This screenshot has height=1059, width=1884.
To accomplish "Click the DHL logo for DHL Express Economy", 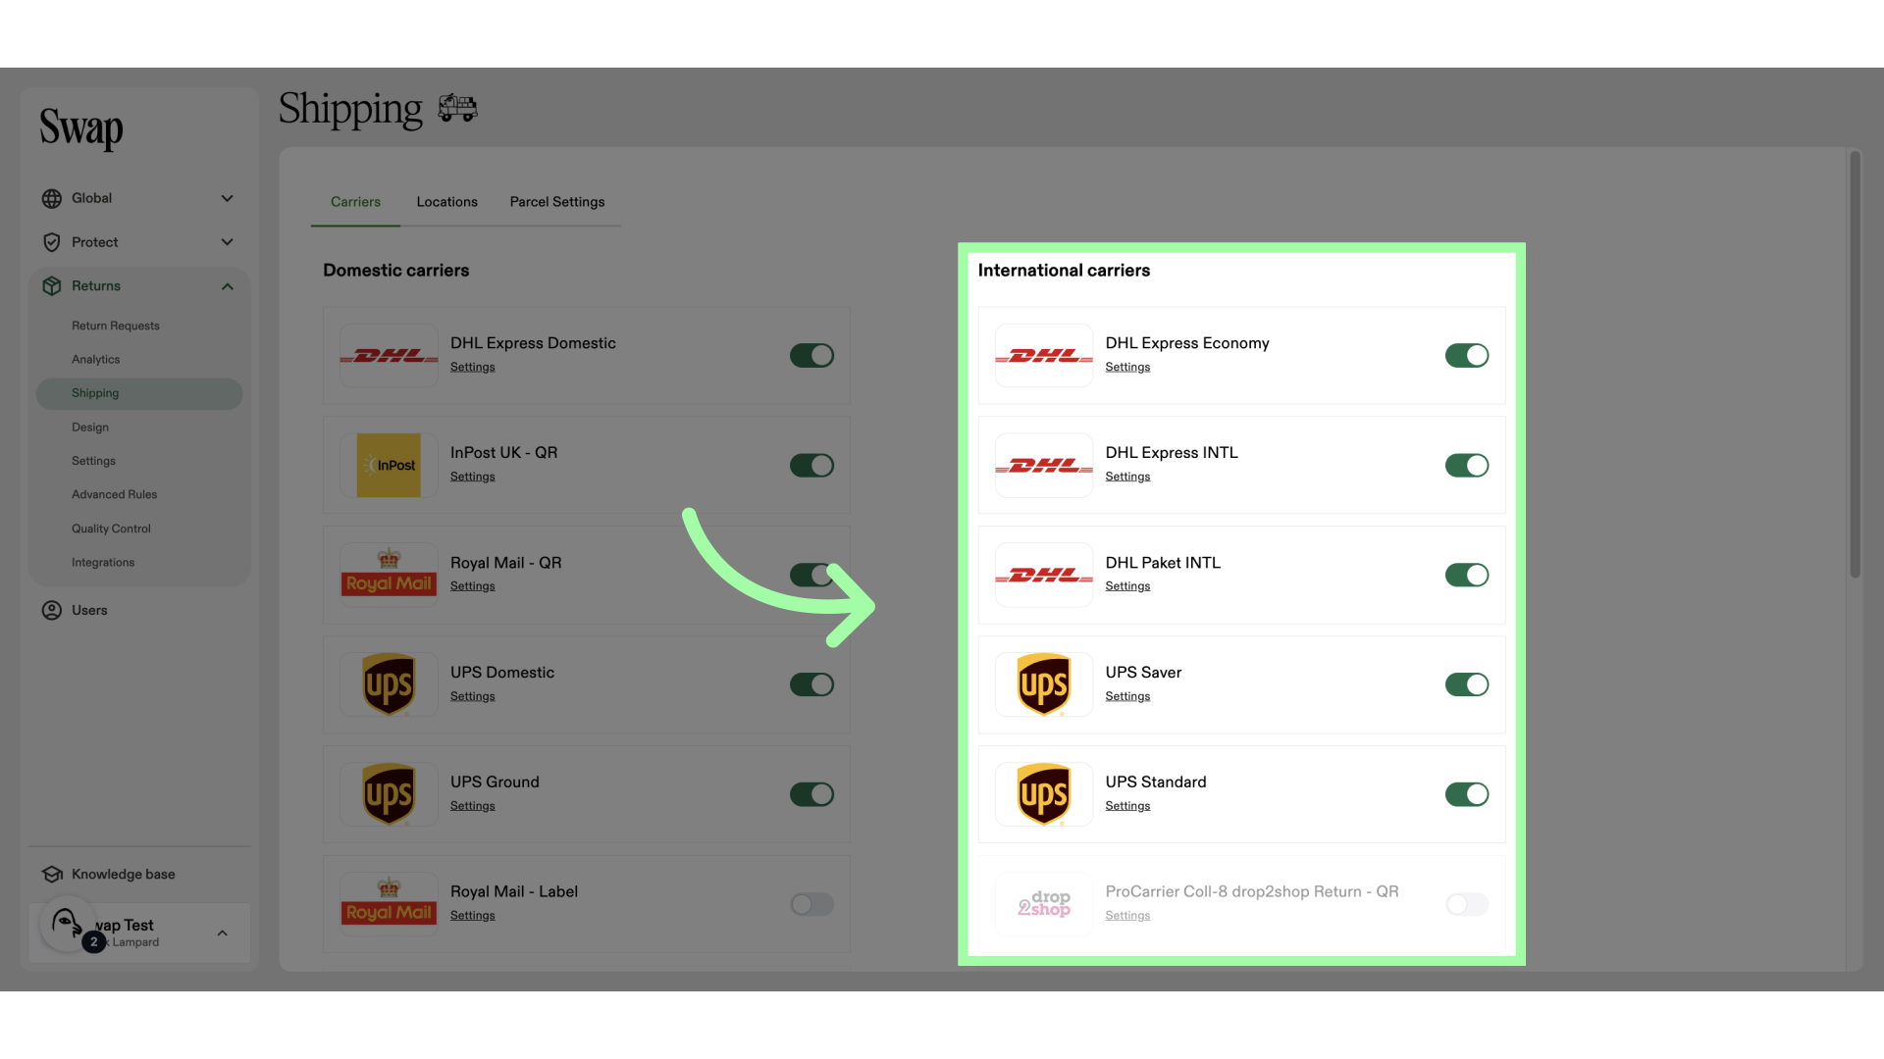I will pos(1044,355).
